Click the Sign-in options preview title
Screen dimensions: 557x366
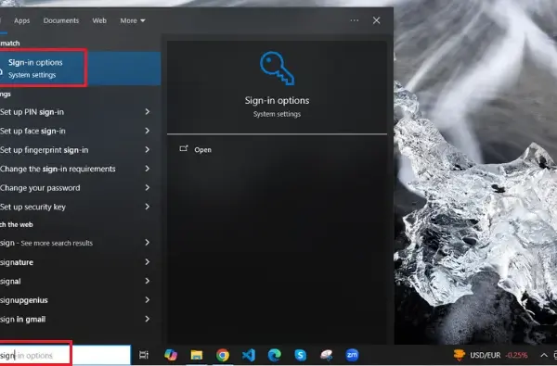click(277, 100)
